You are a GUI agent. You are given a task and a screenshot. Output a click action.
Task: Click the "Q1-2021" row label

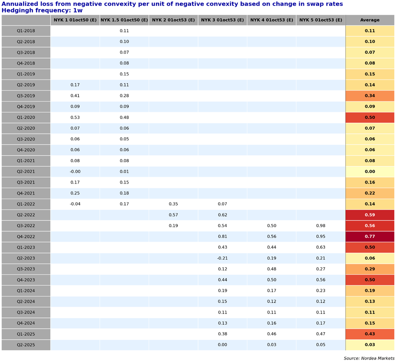(x=26, y=161)
